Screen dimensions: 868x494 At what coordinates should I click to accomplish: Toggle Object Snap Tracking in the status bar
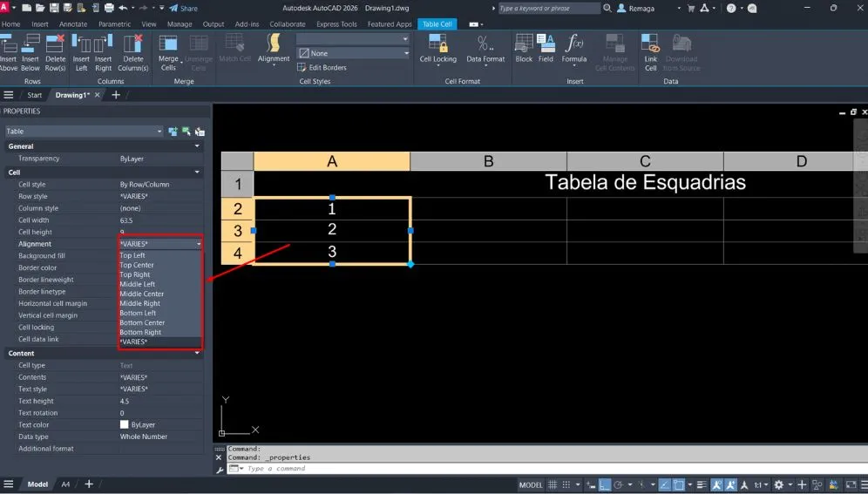[x=665, y=485]
